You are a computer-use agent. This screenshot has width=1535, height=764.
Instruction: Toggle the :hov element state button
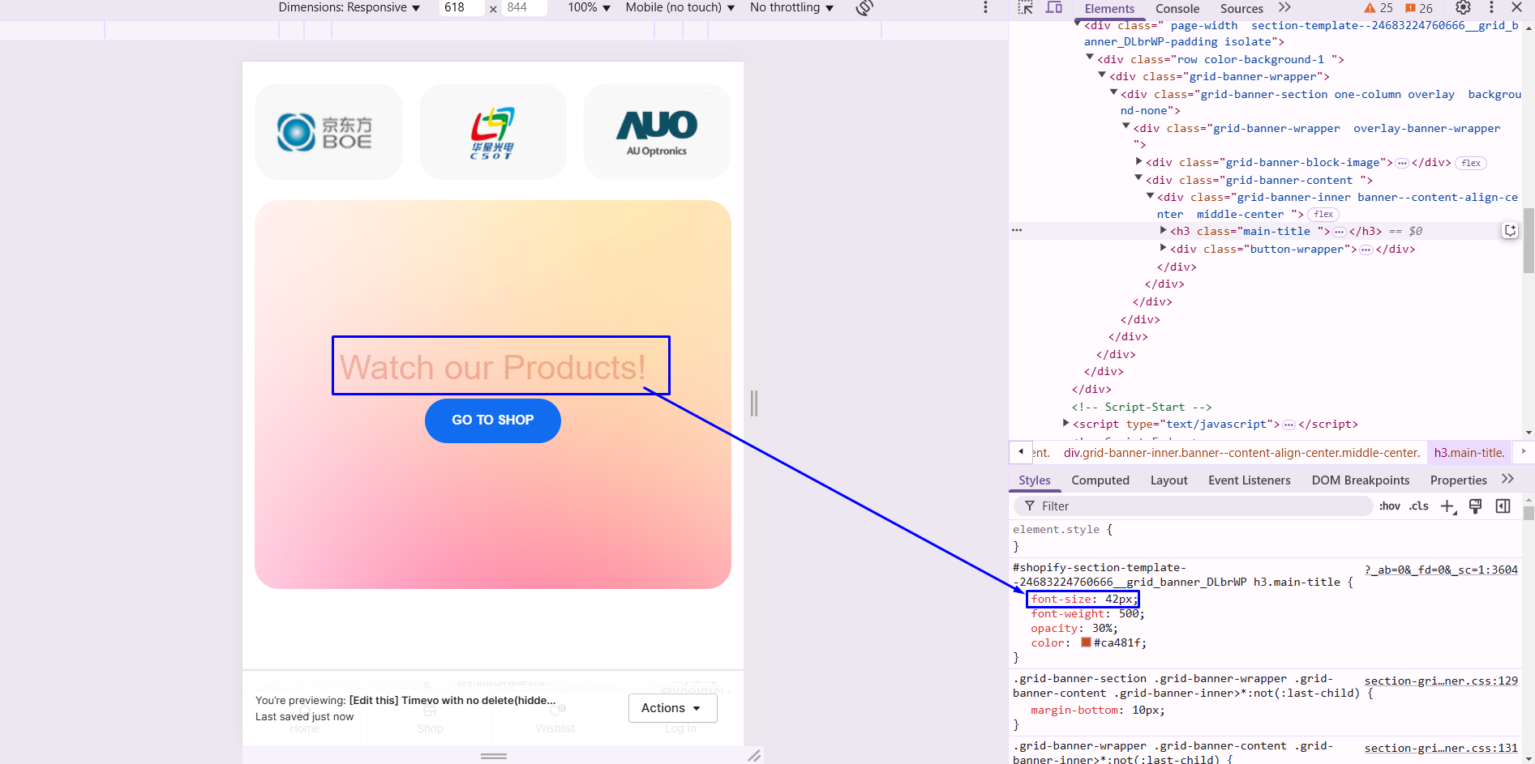(x=1389, y=506)
